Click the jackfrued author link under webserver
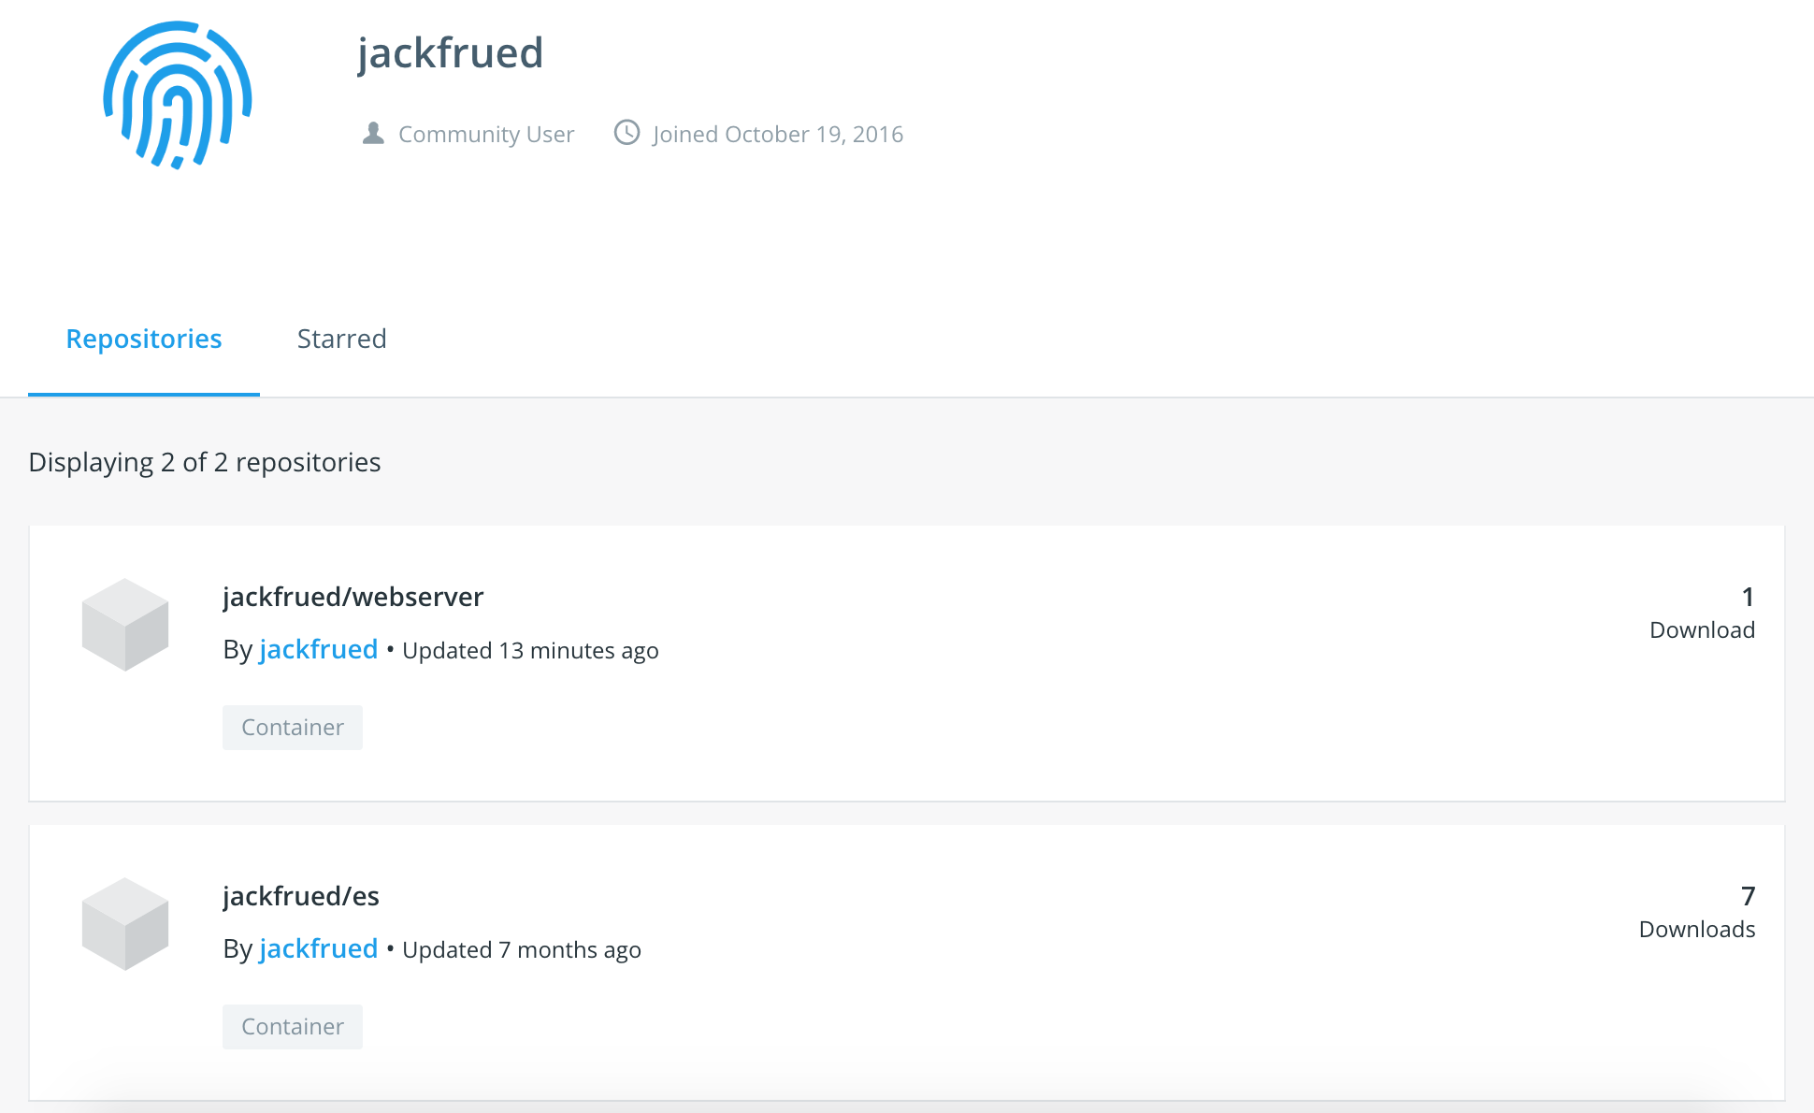The height and width of the screenshot is (1113, 1814). 318,649
